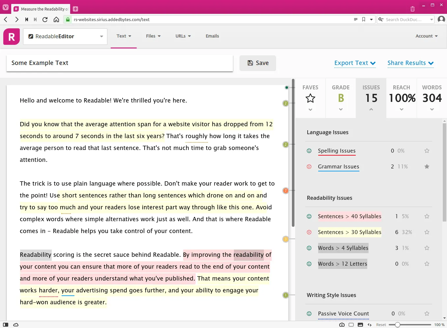447x328 pixels.
Task: Go forward to the next page
Action: [16, 19]
